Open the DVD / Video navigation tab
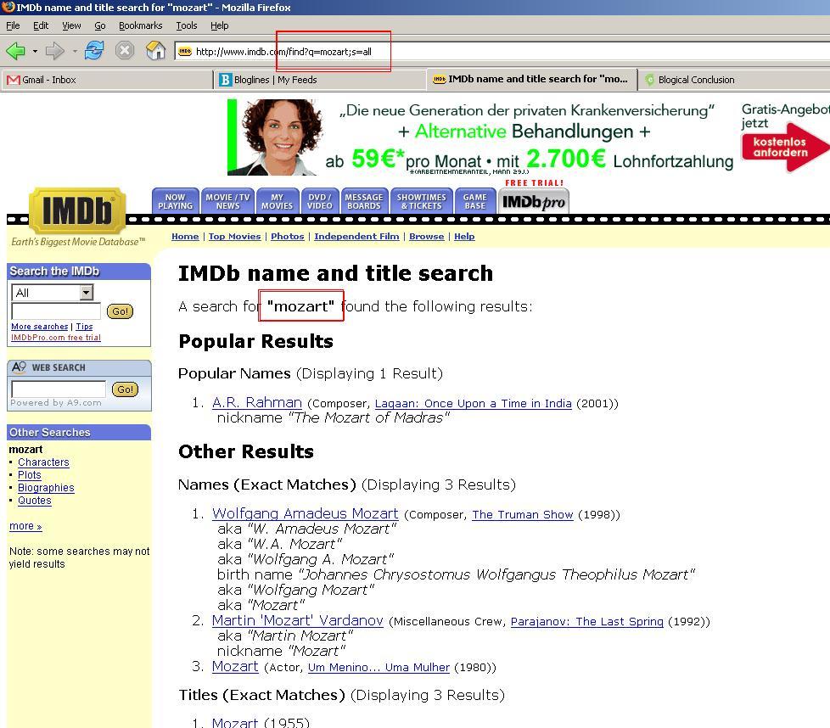 tap(320, 202)
